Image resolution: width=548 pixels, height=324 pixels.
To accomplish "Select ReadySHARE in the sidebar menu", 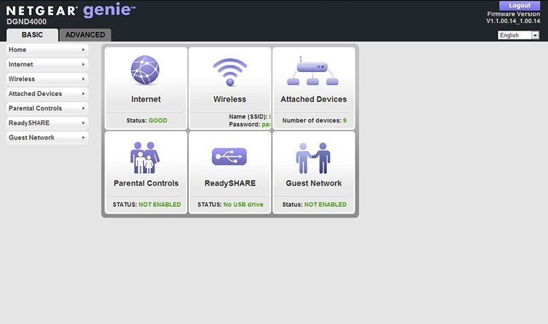I will tap(47, 123).
